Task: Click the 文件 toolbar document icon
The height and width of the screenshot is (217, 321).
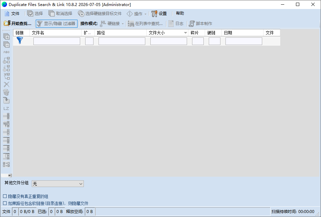Action: point(7,14)
